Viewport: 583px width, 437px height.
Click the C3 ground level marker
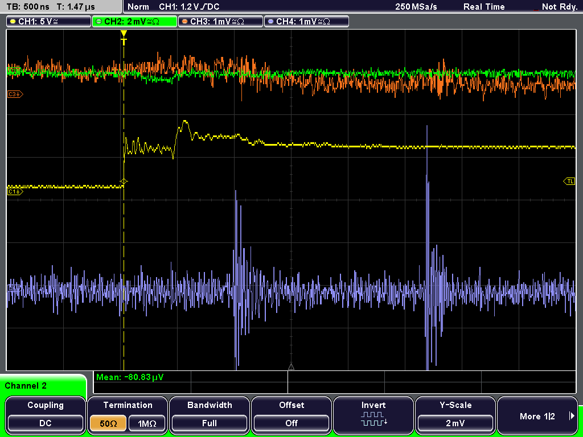point(15,94)
